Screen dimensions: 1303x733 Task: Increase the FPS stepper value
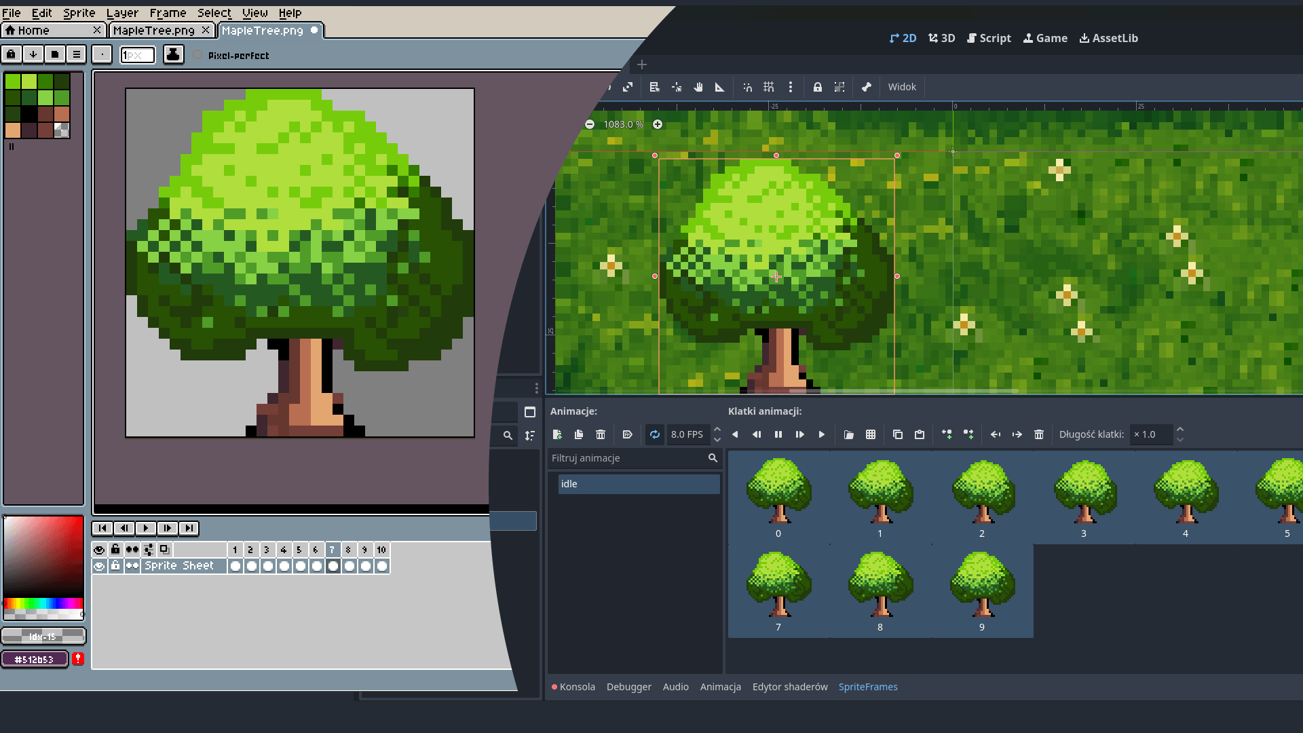[717, 430]
